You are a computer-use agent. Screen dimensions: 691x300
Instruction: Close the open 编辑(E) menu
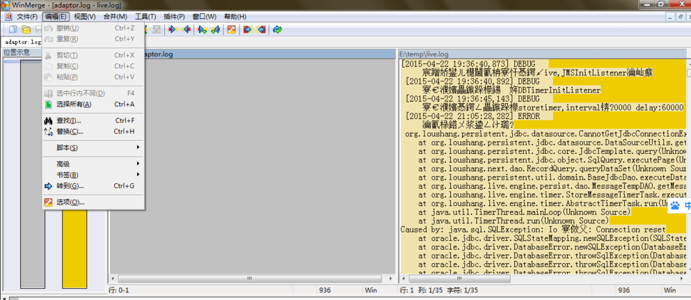[56, 17]
